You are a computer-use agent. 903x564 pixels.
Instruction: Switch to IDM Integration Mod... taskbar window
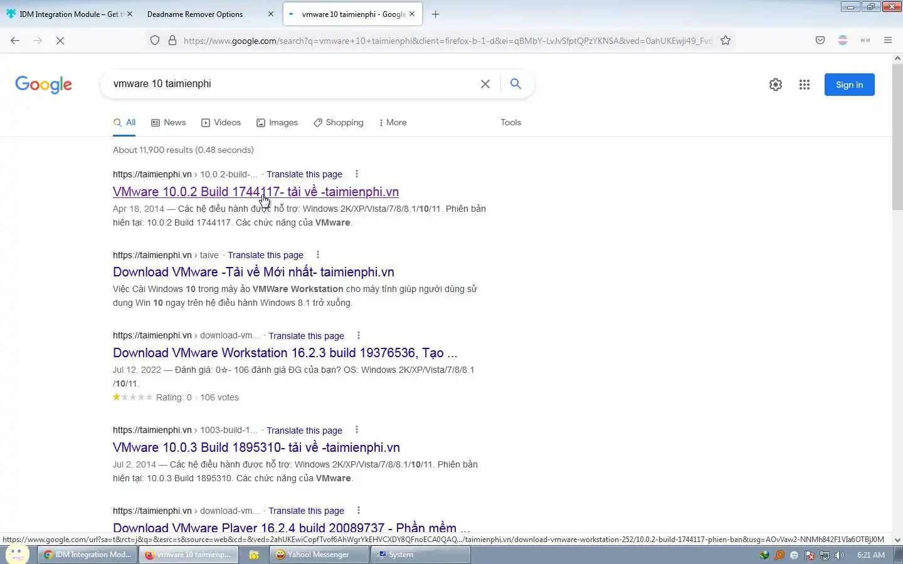click(88, 555)
